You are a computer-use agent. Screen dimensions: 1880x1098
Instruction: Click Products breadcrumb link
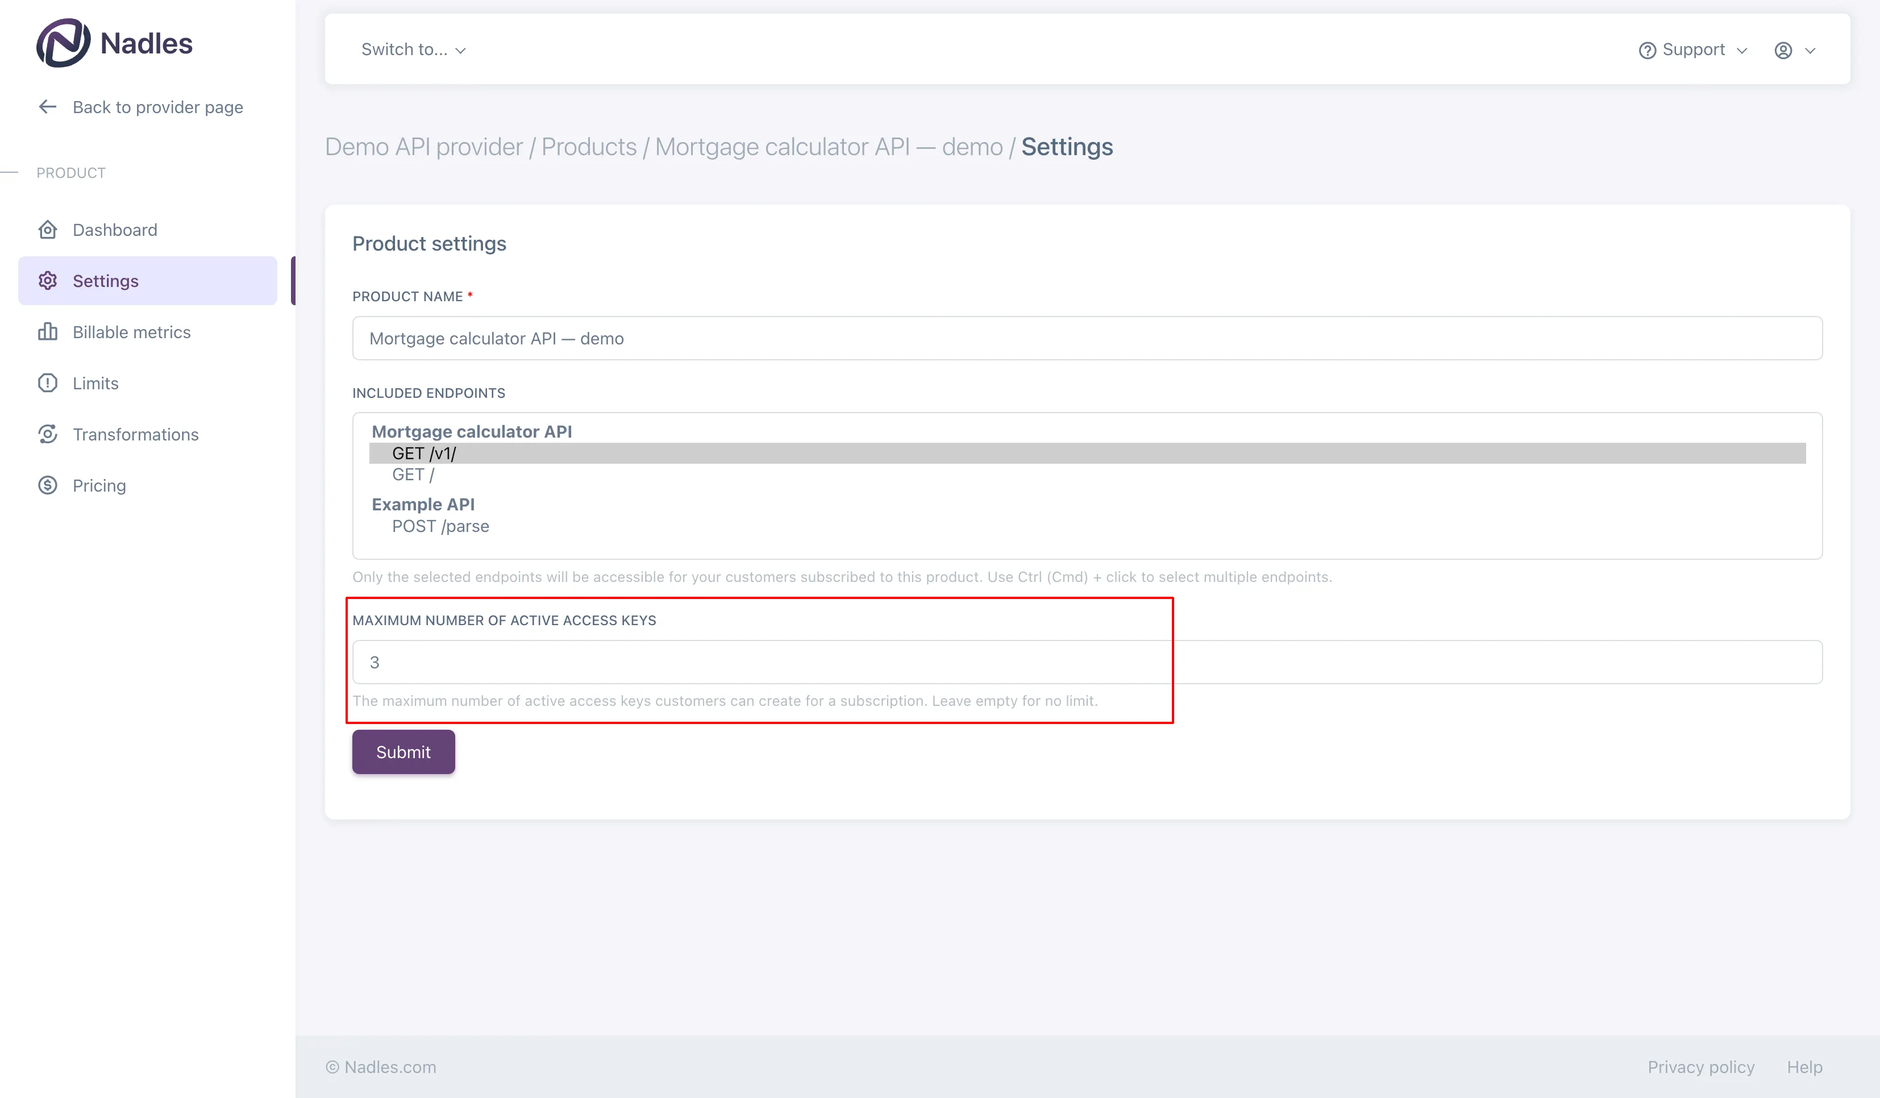(x=589, y=147)
